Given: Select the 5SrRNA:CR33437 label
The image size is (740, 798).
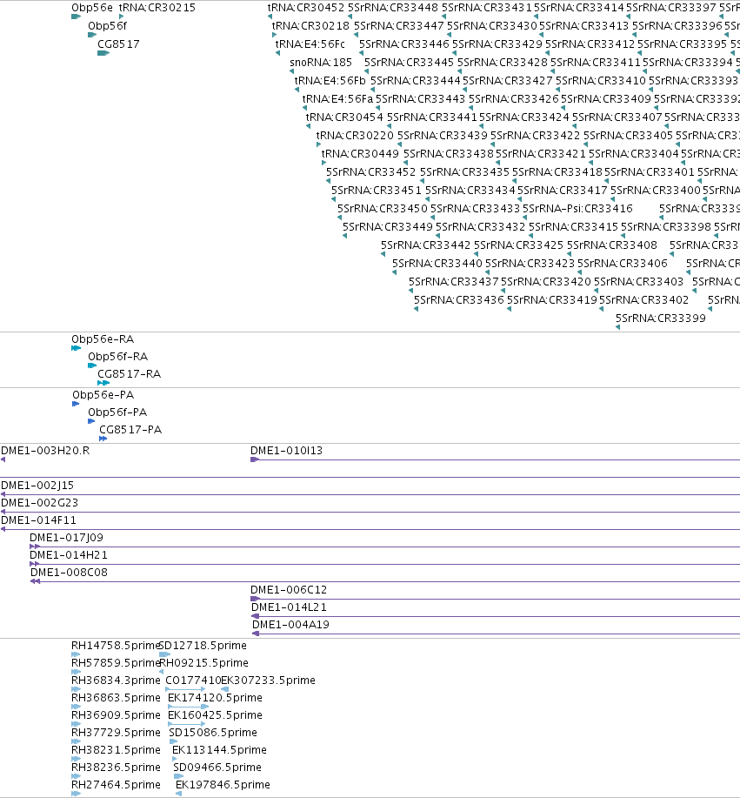Looking at the screenshot, I should point(454,282).
